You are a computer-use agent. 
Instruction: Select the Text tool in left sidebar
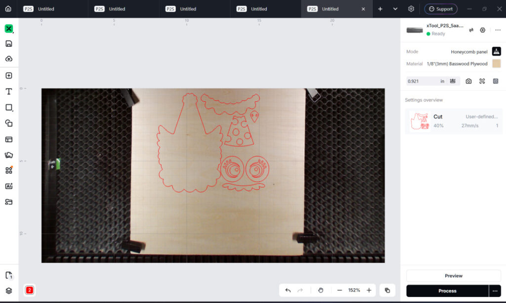[x=9, y=91]
